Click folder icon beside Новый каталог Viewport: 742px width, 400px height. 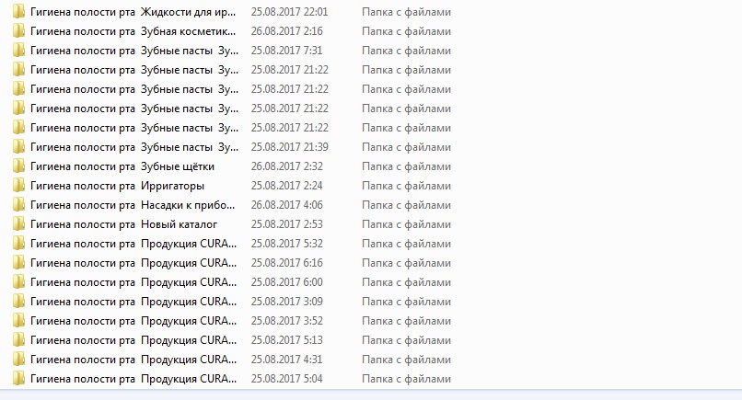coord(19,224)
